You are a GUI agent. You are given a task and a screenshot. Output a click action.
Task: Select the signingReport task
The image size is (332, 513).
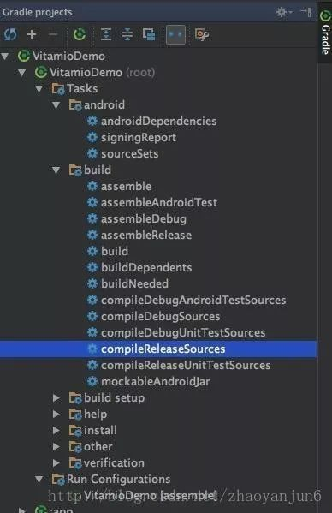point(139,137)
